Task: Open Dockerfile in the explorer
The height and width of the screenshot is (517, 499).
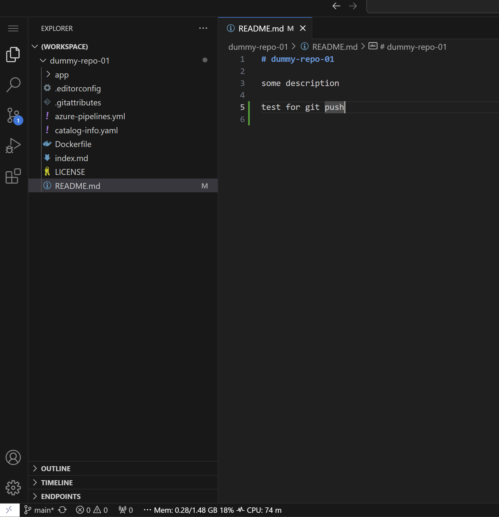Action: (73, 144)
